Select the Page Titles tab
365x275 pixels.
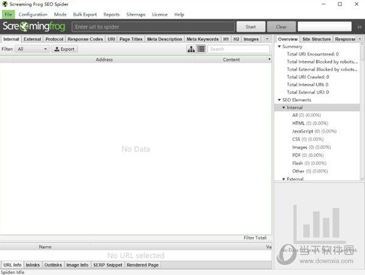point(131,39)
